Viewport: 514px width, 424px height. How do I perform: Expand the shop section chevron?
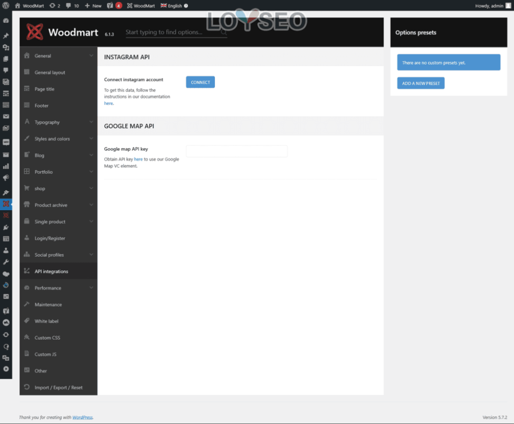(91, 188)
